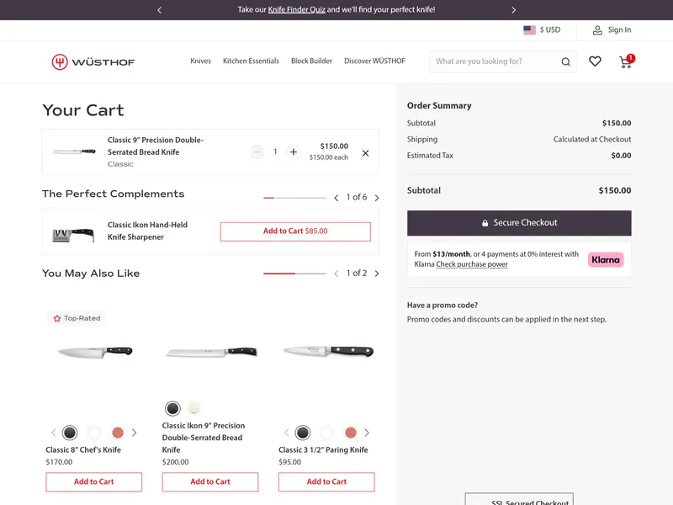The image size is (673, 505).
Task: Click the Secure Checkout button
Action: click(519, 222)
